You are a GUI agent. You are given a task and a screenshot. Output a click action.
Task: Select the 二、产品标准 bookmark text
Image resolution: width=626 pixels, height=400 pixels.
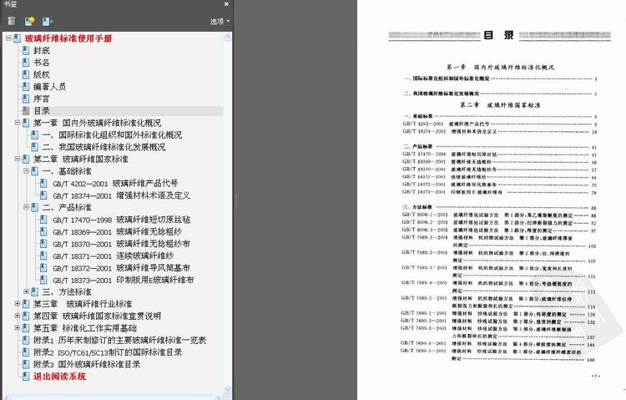click(x=67, y=207)
